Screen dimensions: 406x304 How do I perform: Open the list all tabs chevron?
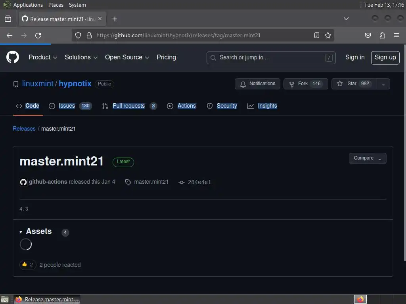pos(346,19)
